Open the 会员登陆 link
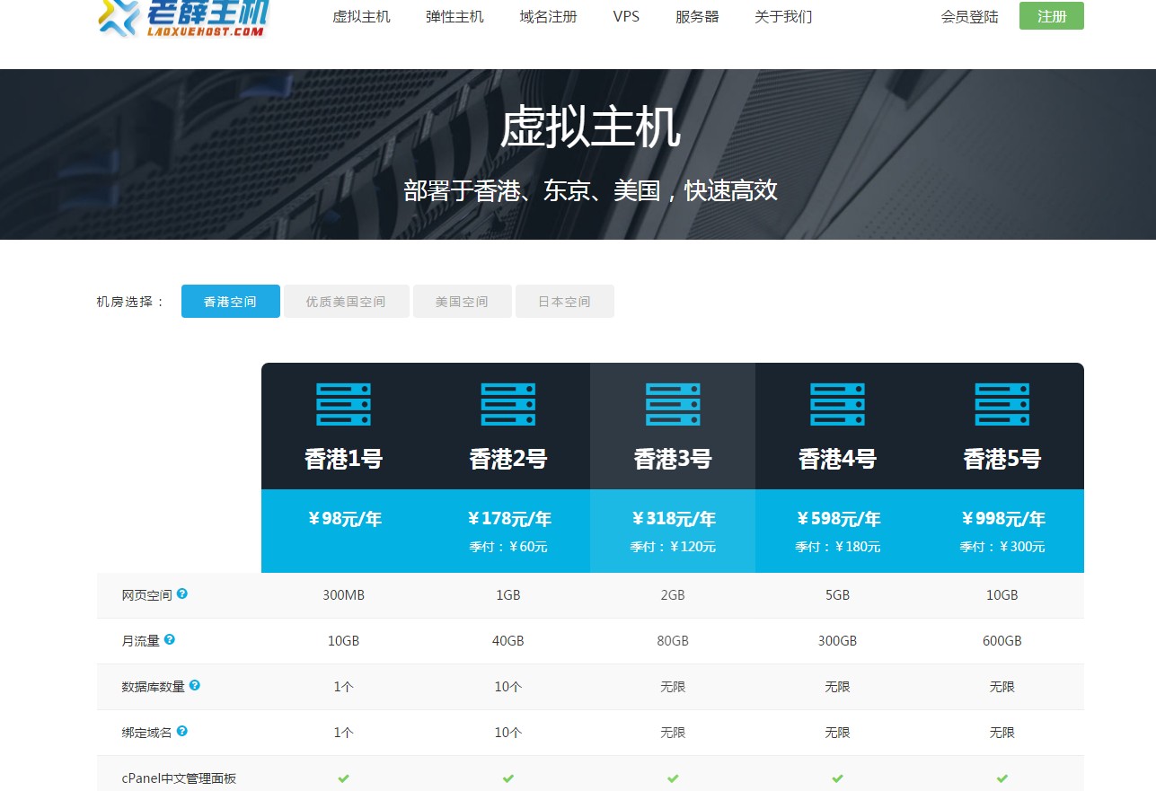Image resolution: width=1156 pixels, height=791 pixels. coord(969,16)
